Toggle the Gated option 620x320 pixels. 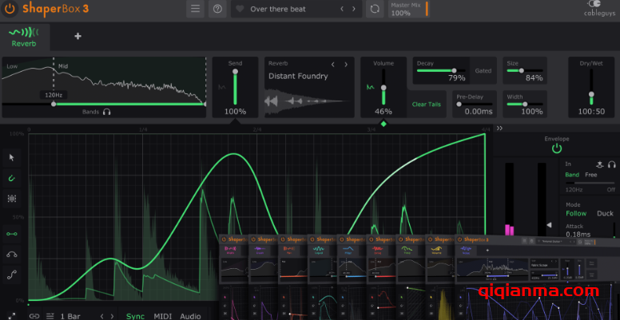(483, 71)
